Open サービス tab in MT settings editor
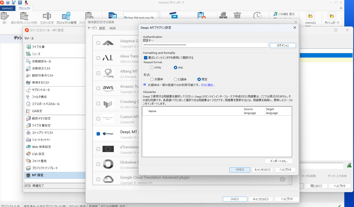Viewport: 354px width, 207px height. pyautogui.click(x=92, y=28)
